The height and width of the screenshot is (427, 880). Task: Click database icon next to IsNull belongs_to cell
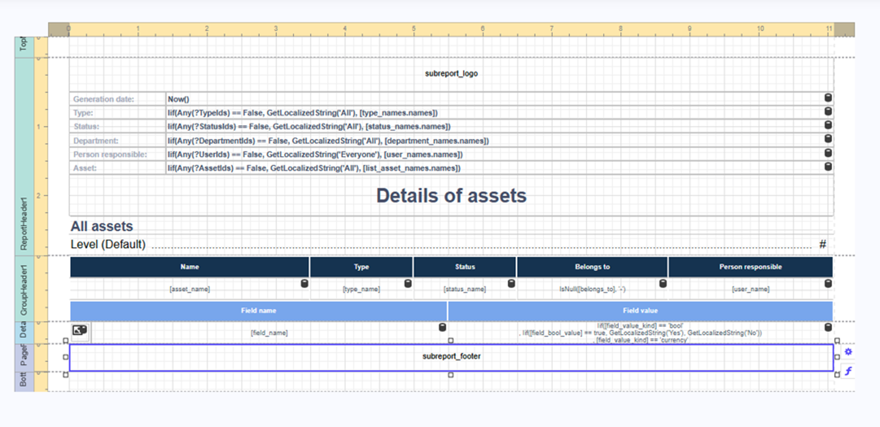click(663, 284)
